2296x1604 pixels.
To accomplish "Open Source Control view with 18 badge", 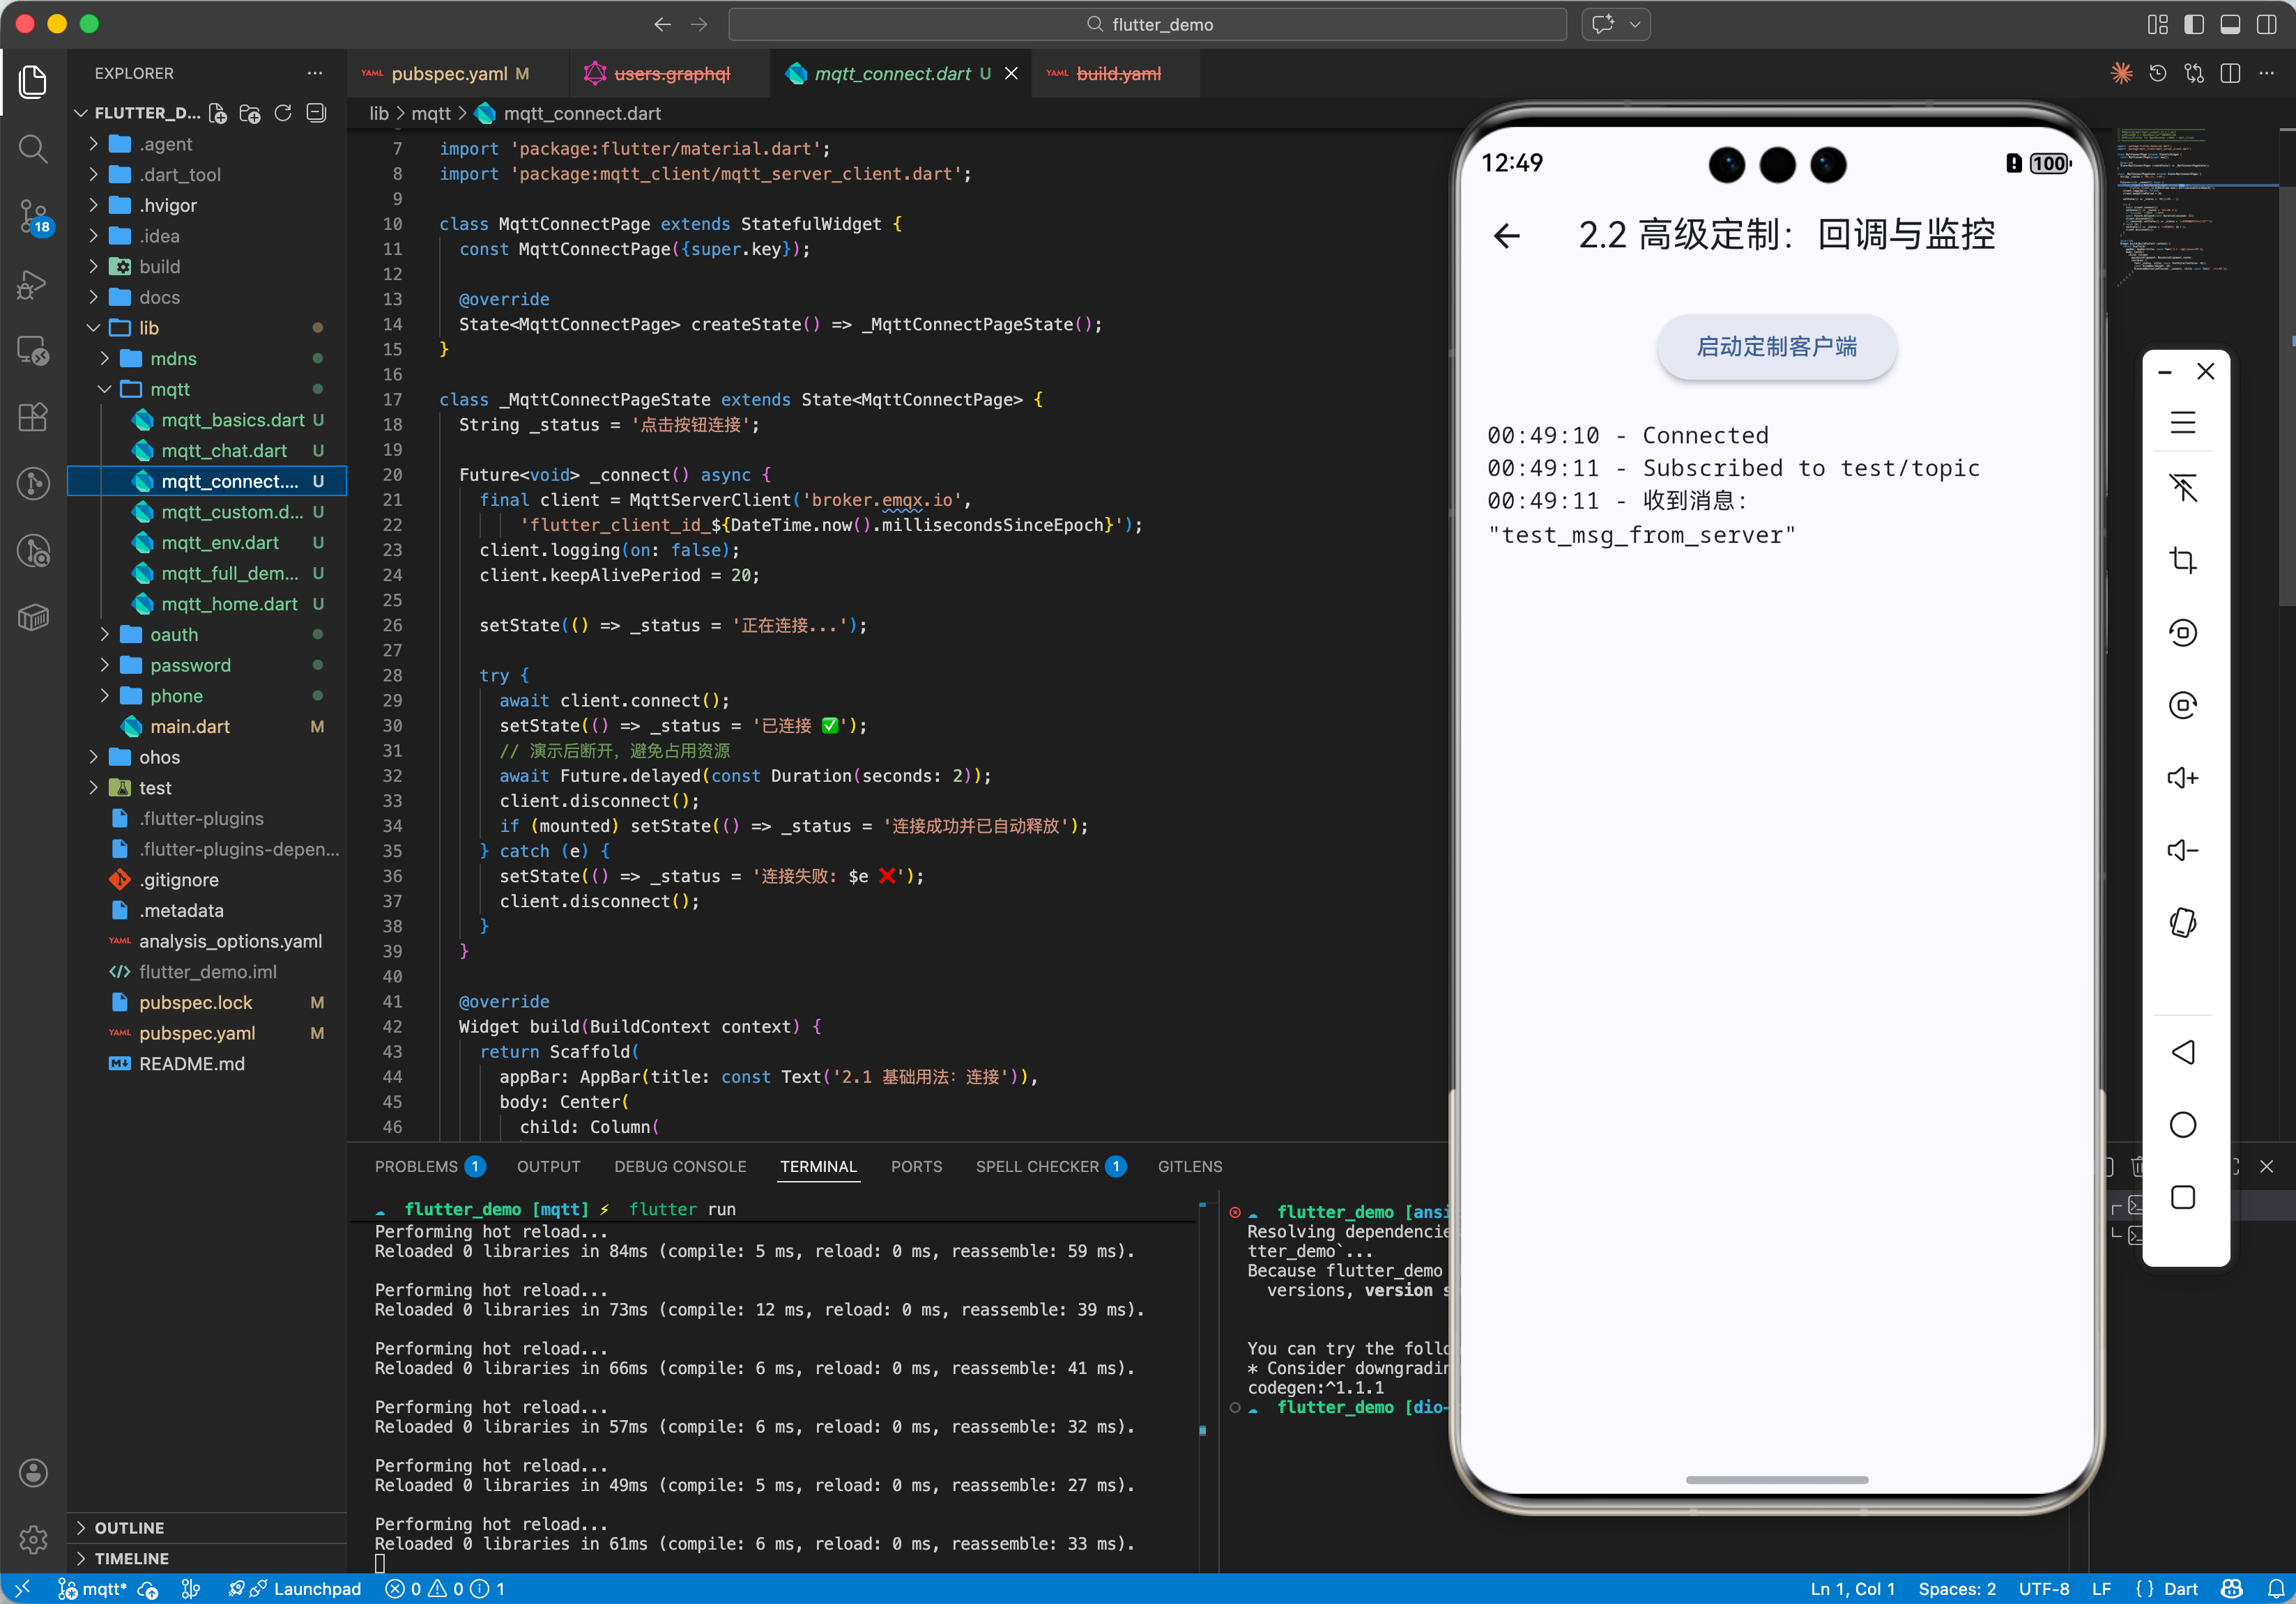I will click(x=33, y=215).
